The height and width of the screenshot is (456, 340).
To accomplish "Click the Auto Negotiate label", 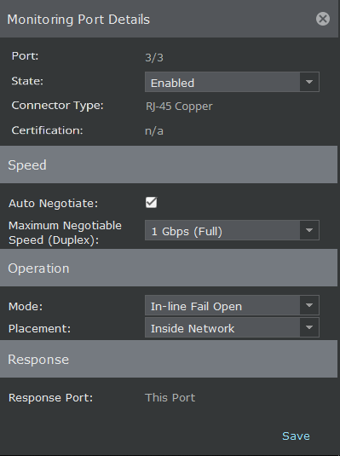I will 54,203.
